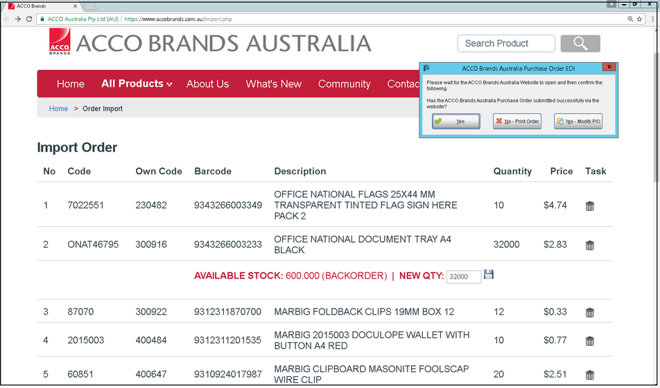Image resolution: width=660 pixels, height=388 pixels.
Task: Follow the Home breadcrumb link
Action: [58, 109]
